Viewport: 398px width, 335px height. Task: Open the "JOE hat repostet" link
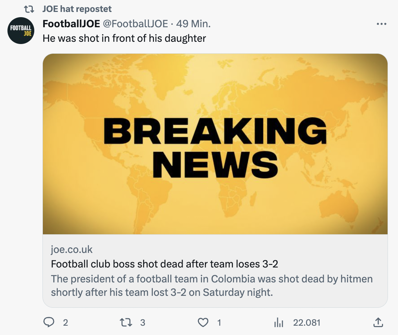(x=77, y=9)
